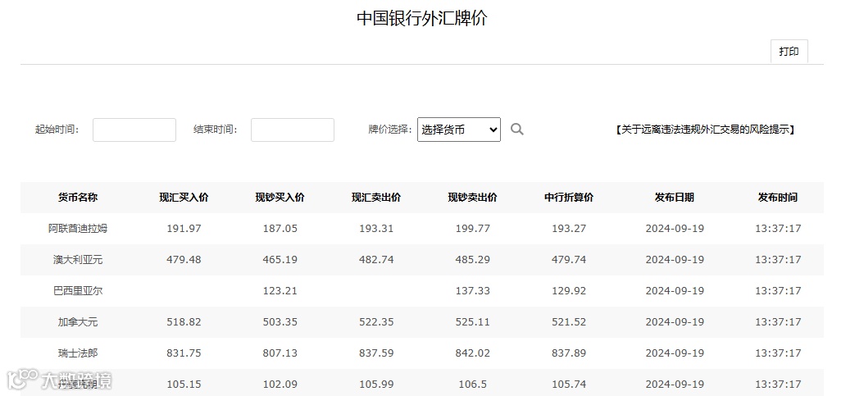Screen dimensions: 855x396
Task: Click the value 105.99 in the last row
Action: point(376,384)
